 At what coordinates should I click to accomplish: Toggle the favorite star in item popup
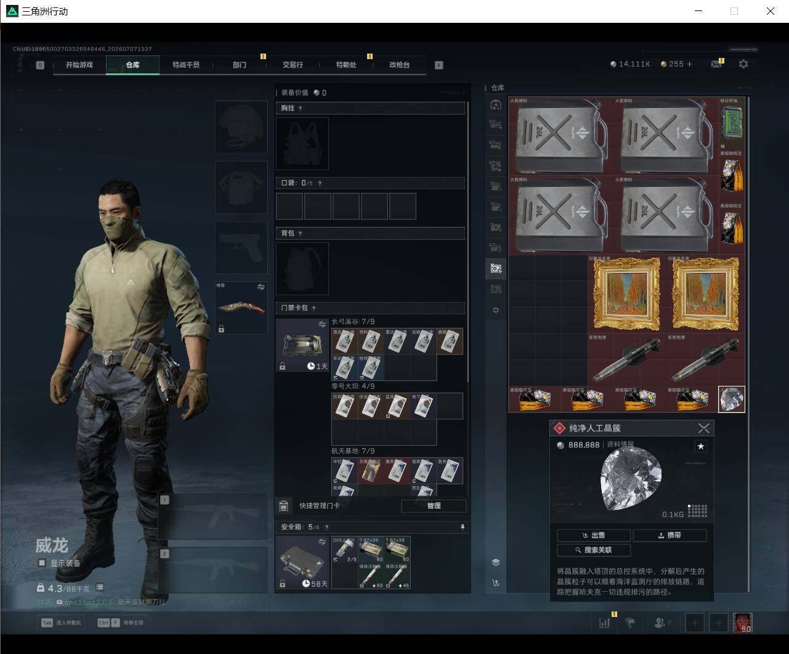coord(700,446)
